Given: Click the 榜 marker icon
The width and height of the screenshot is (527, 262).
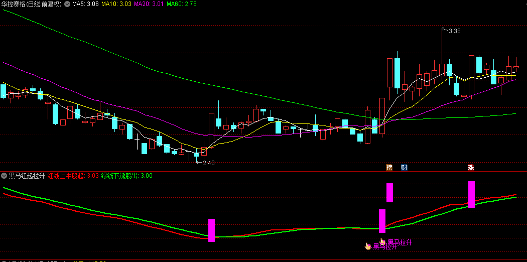Looking at the screenshot, I should click(x=389, y=167).
